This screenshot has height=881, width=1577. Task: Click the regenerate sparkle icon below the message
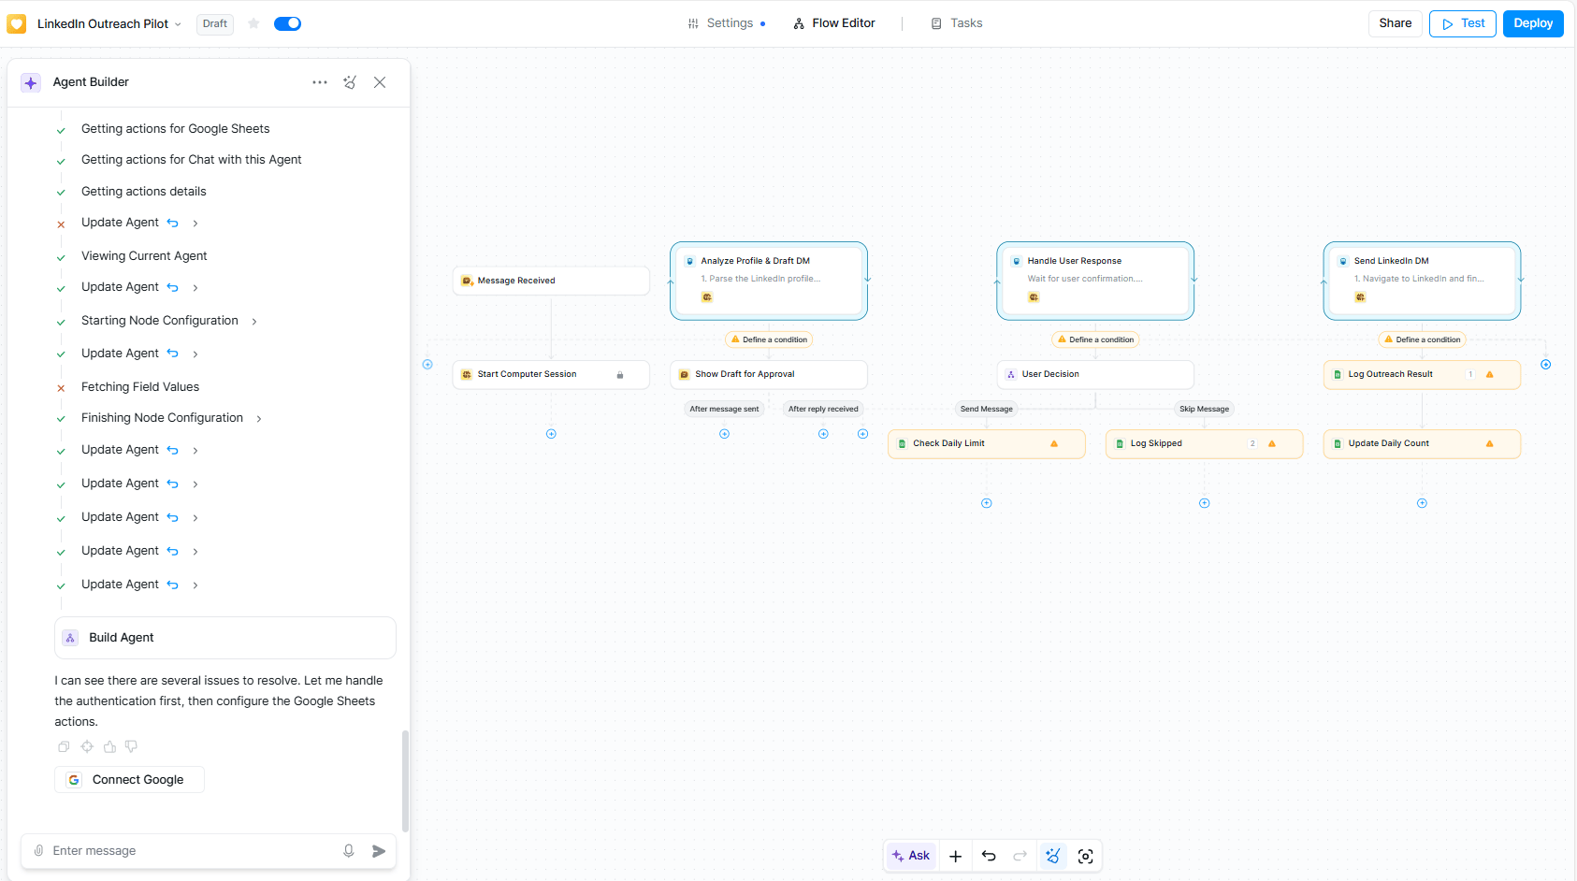click(87, 746)
